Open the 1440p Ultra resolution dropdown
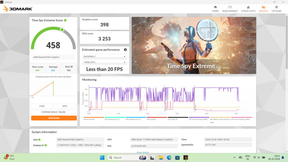This screenshot has width=288, height=162. pyautogui.click(x=104, y=62)
